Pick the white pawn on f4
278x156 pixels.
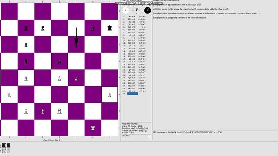point(76,78)
